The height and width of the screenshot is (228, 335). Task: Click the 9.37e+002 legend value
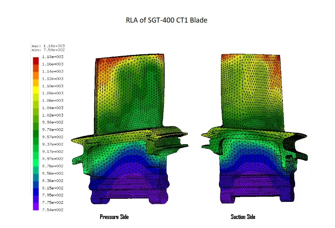point(53,144)
